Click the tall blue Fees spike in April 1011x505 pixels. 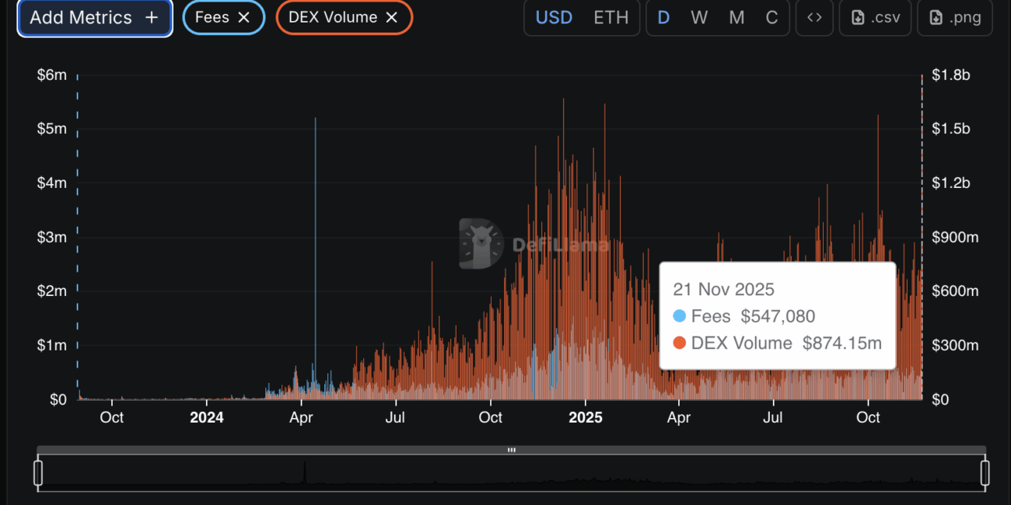coord(315,233)
